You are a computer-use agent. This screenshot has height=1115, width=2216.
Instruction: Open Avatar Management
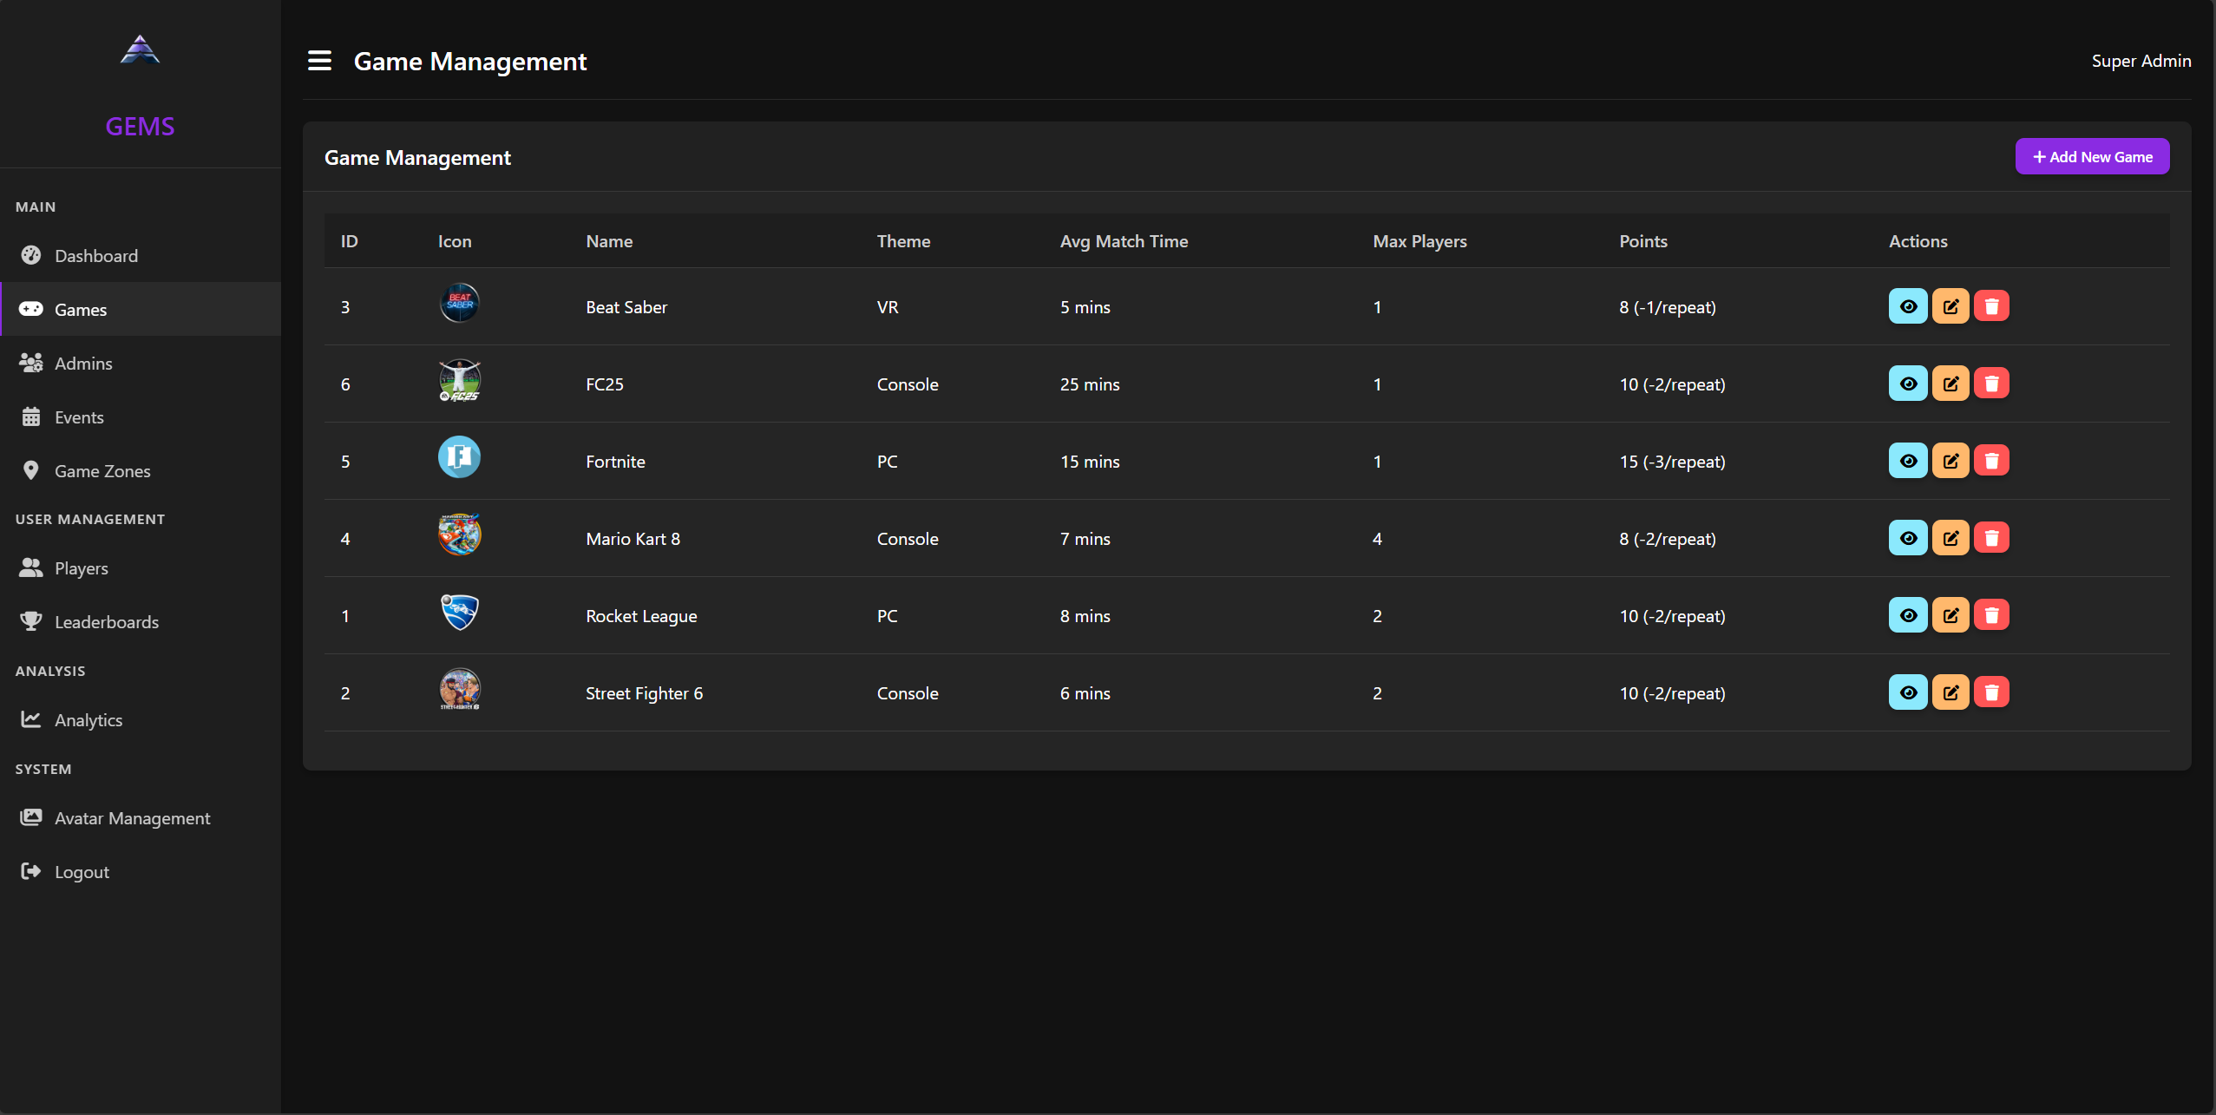(x=132, y=818)
